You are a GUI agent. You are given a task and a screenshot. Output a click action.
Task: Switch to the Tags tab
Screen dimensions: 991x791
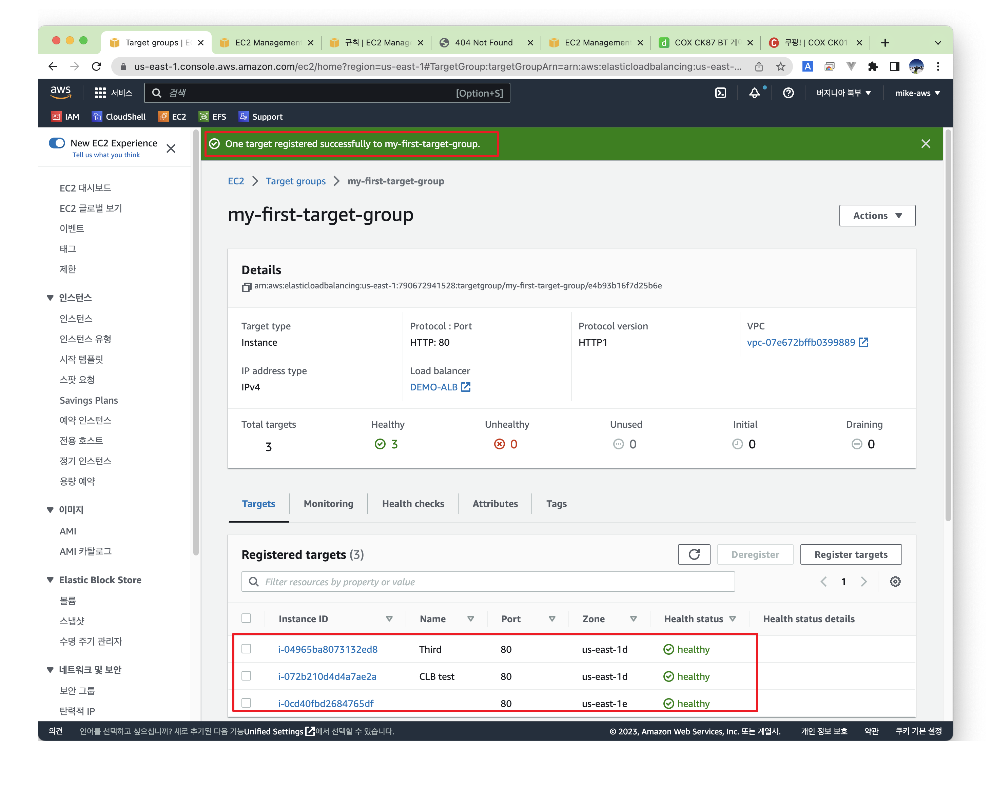(556, 504)
